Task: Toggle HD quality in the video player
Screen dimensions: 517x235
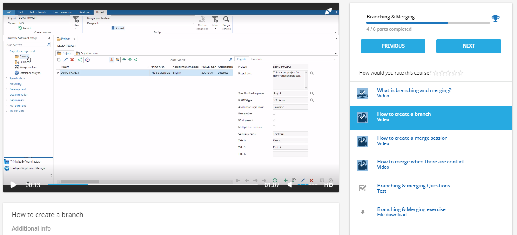Action: pyautogui.click(x=328, y=185)
